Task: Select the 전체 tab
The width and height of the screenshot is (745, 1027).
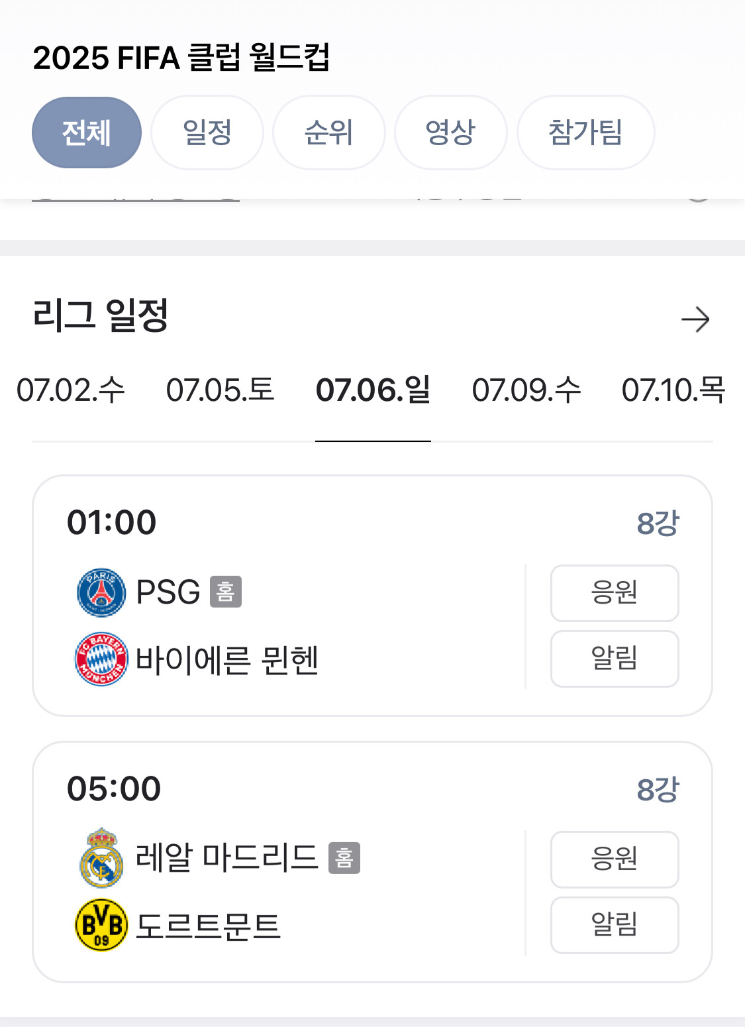Action: (x=87, y=133)
